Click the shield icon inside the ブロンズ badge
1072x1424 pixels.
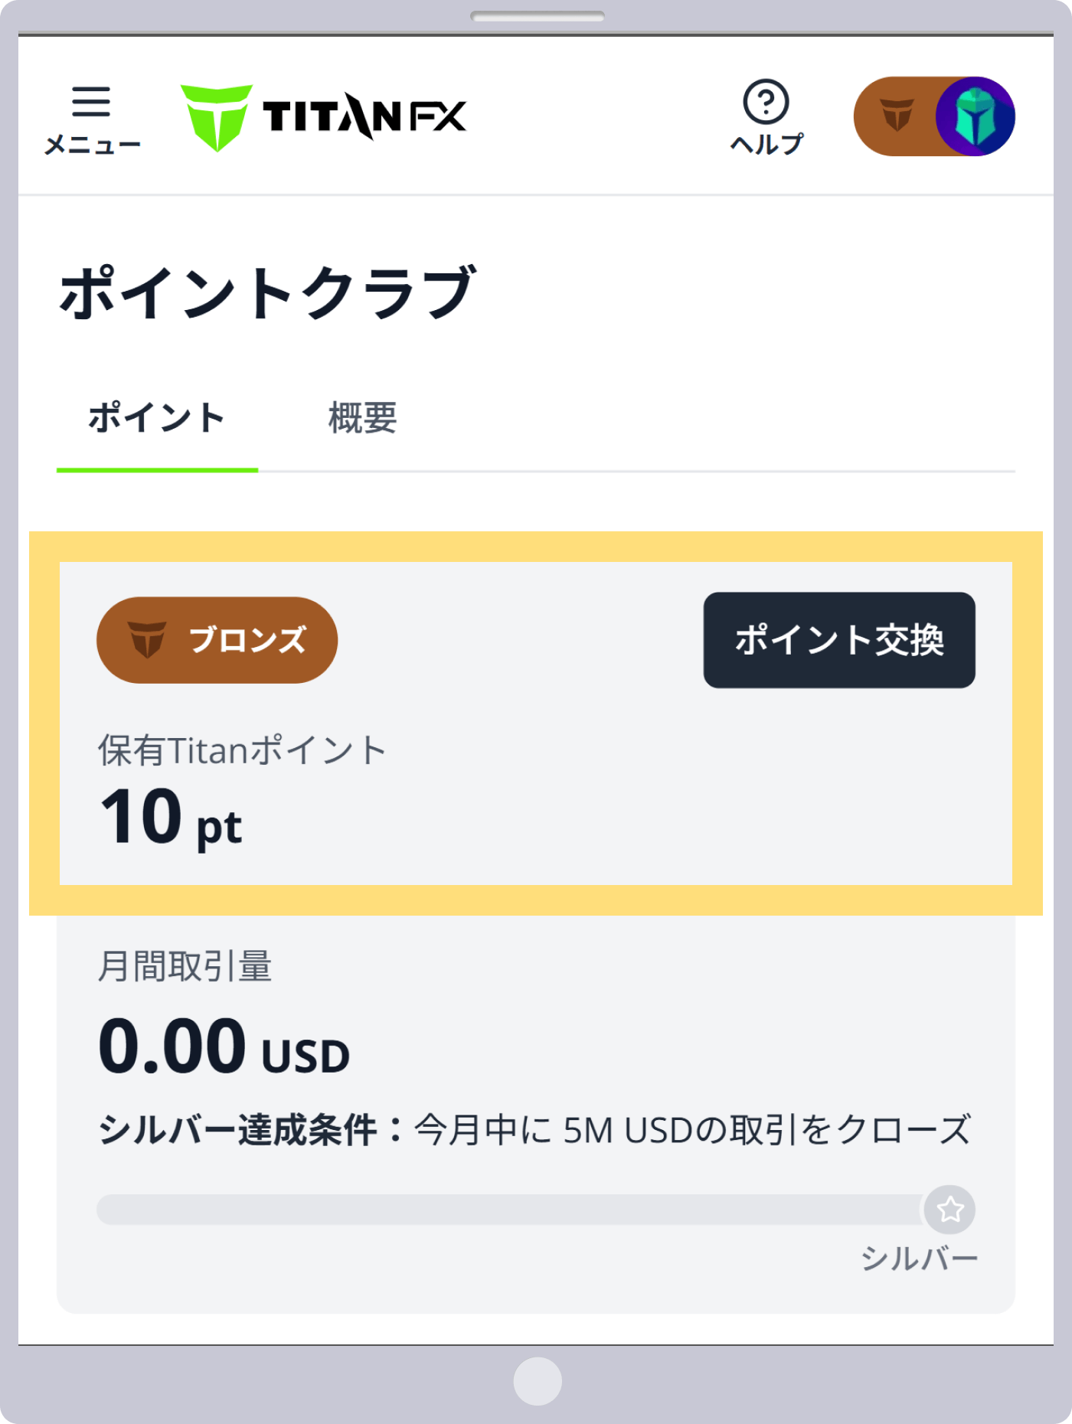(x=147, y=640)
